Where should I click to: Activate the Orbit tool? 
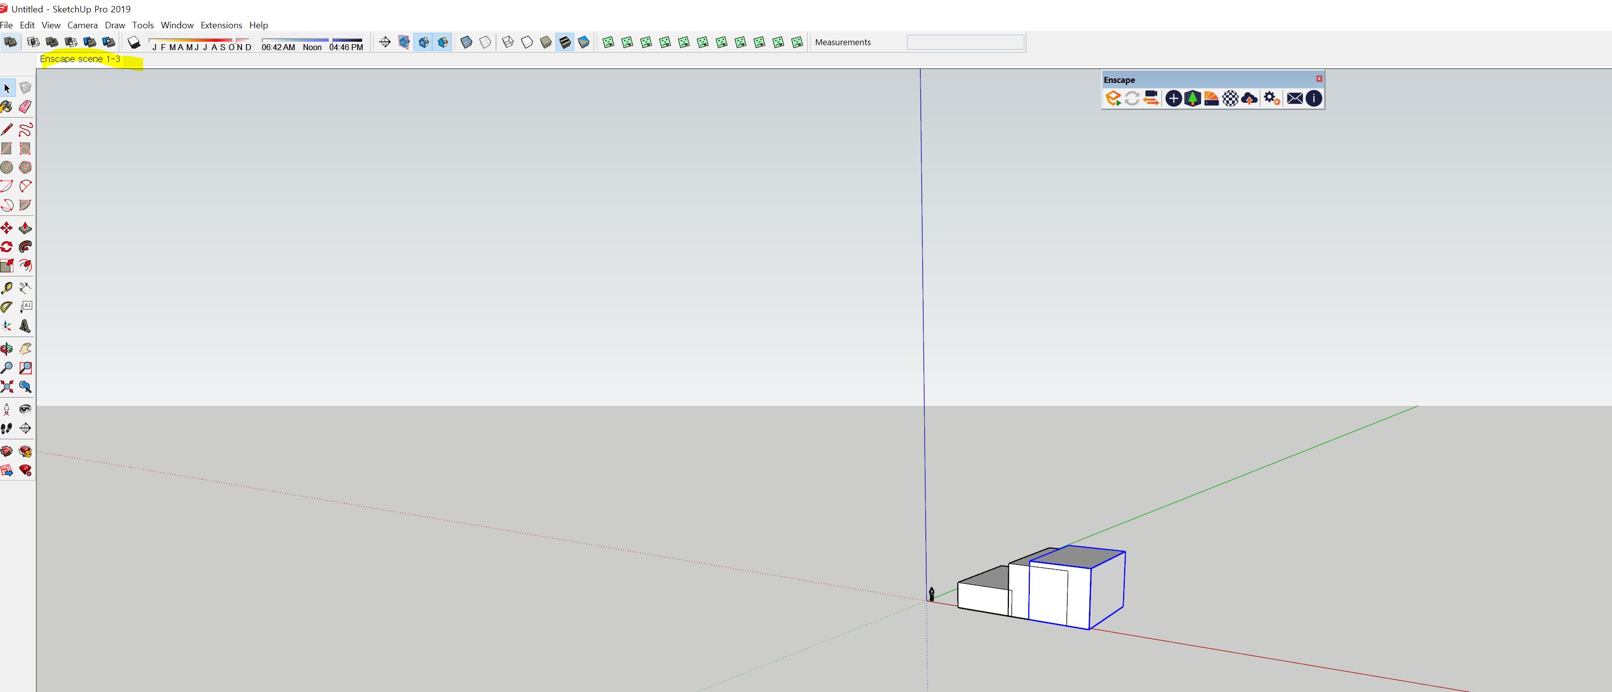pos(7,349)
